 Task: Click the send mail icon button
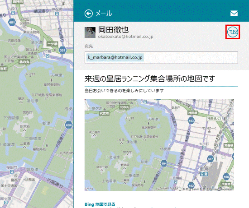pyautogui.click(x=233, y=32)
